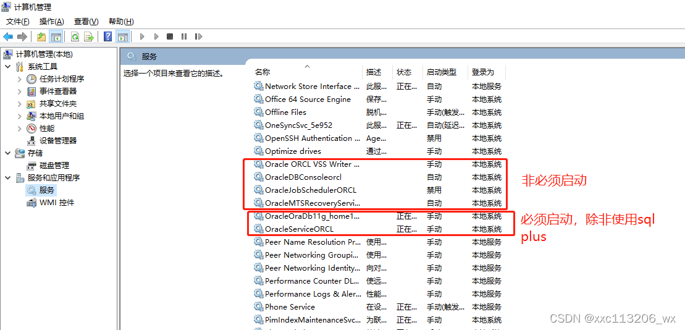Select WMI 控件 in the tree
The height and width of the screenshot is (330, 685).
57,203
